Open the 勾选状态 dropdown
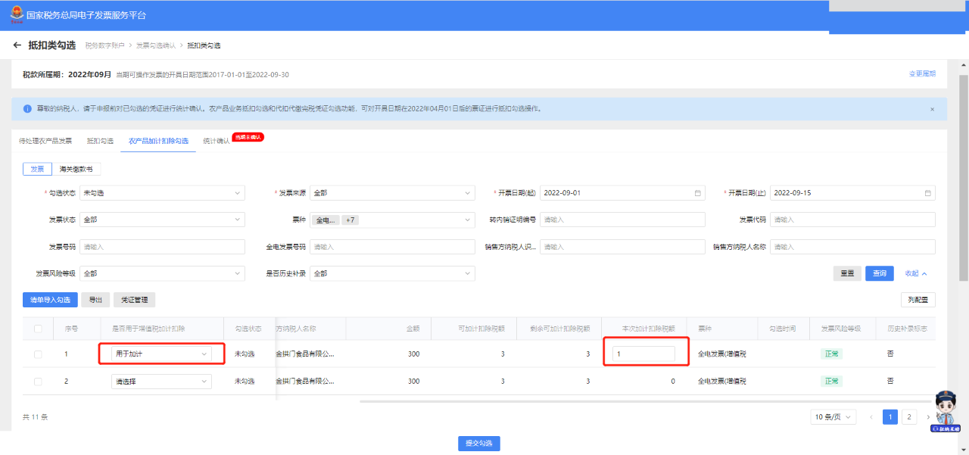 [x=162, y=193]
